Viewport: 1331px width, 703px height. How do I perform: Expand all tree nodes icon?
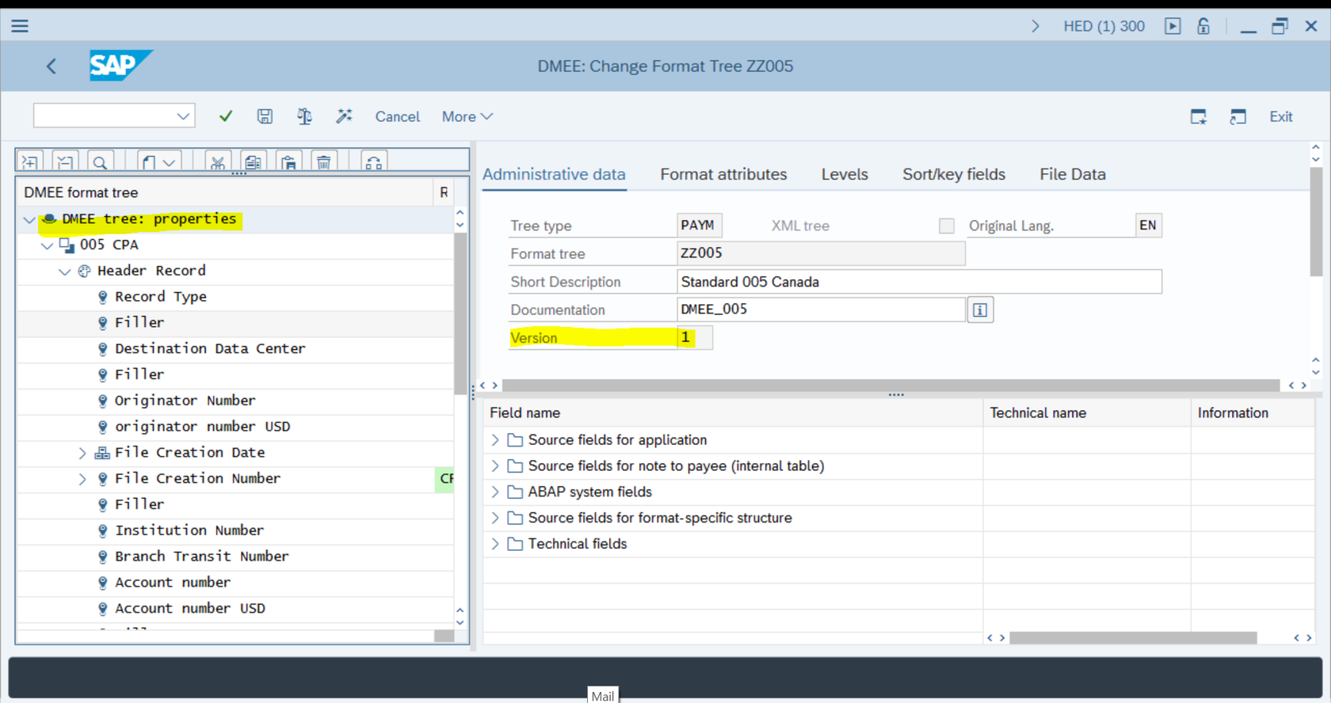click(x=30, y=162)
